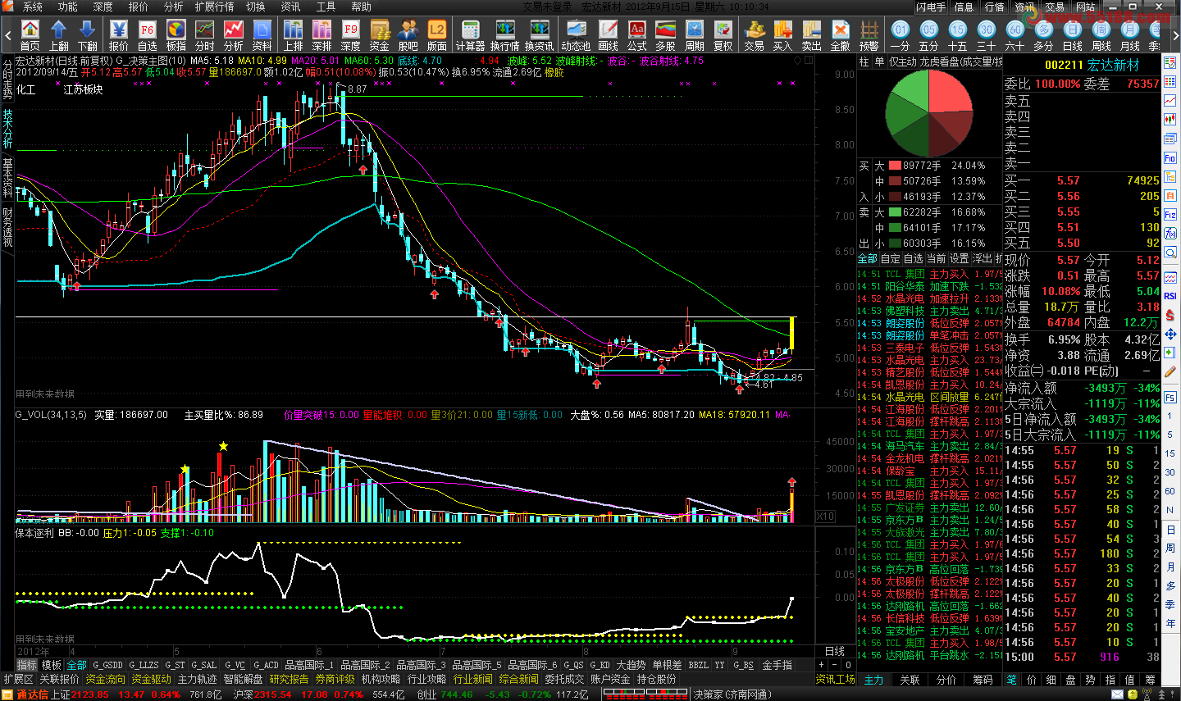The width and height of the screenshot is (1181, 701).
Task: Open the 资金 capital flow icon
Action: point(380,36)
